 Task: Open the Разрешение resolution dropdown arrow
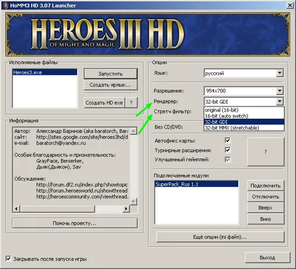click(x=280, y=91)
